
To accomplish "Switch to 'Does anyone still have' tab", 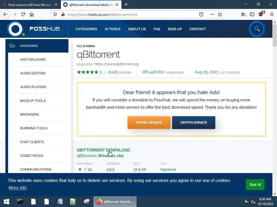I will coord(30,5).
